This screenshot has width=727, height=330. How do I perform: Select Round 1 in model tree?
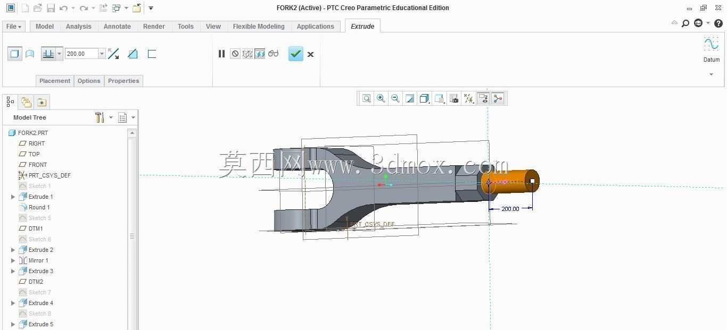[x=35, y=207]
